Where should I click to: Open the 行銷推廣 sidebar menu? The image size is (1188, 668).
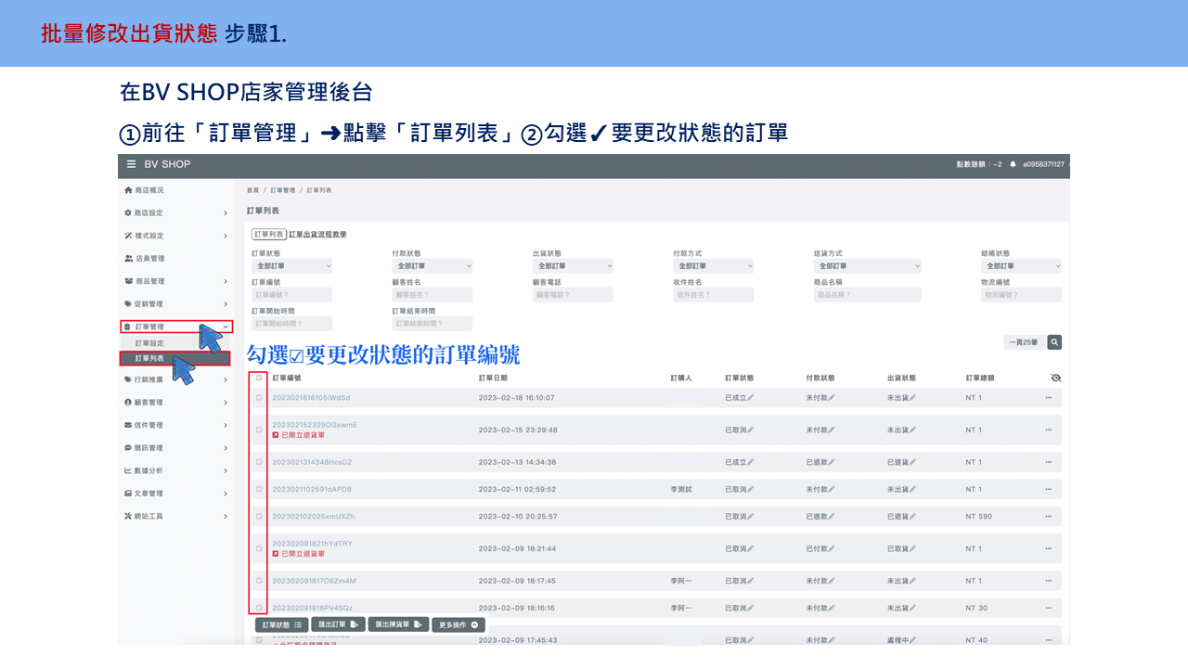pyautogui.click(x=175, y=379)
